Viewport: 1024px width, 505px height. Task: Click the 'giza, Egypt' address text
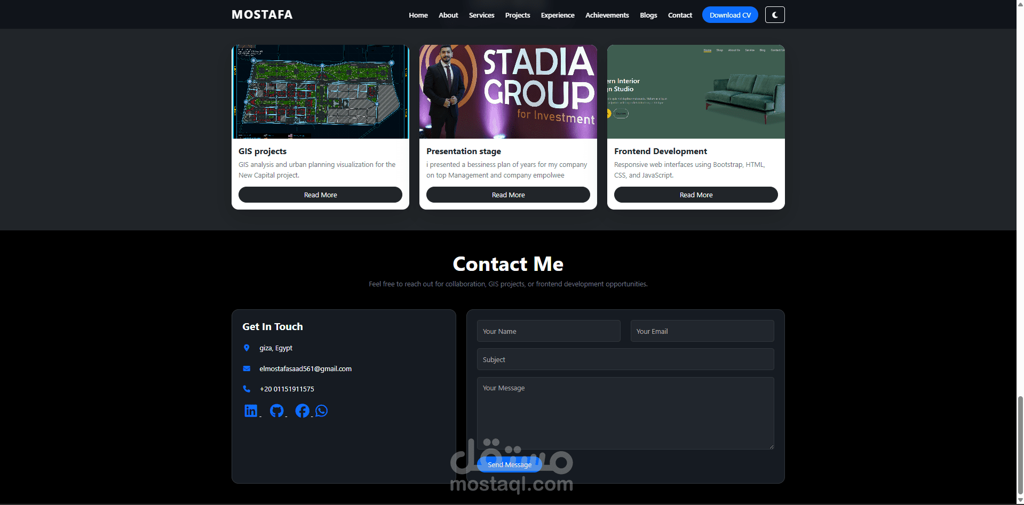point(276,348)
